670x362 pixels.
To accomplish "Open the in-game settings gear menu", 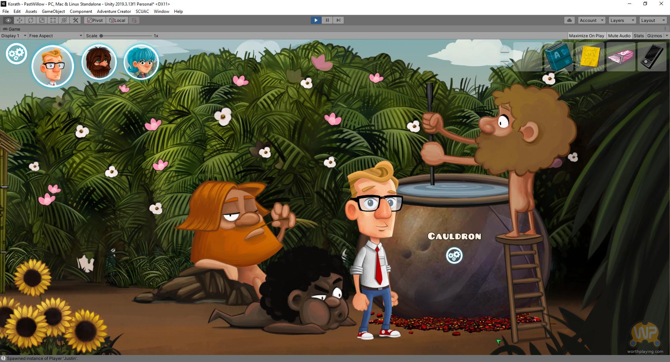I will pyautogui.click(x=16, y=54).
